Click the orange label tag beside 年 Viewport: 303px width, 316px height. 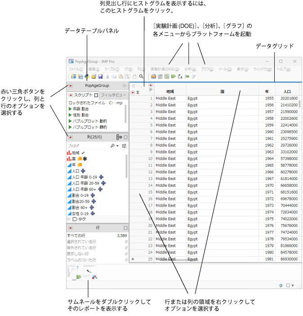tap(80, 165)
